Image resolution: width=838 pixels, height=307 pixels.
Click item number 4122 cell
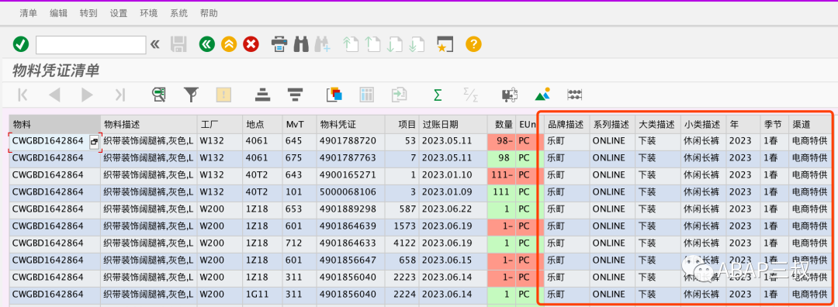[401, 243]
